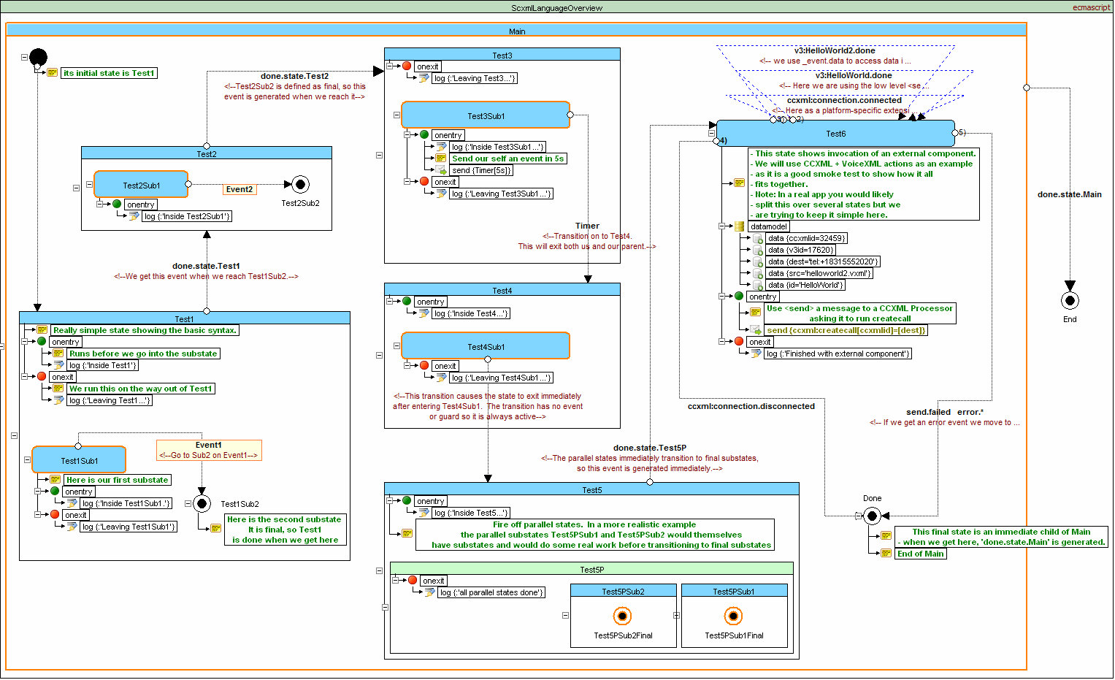Click the Test1Sub1 state box
The image size is (1115, 680).
[79, 460]
